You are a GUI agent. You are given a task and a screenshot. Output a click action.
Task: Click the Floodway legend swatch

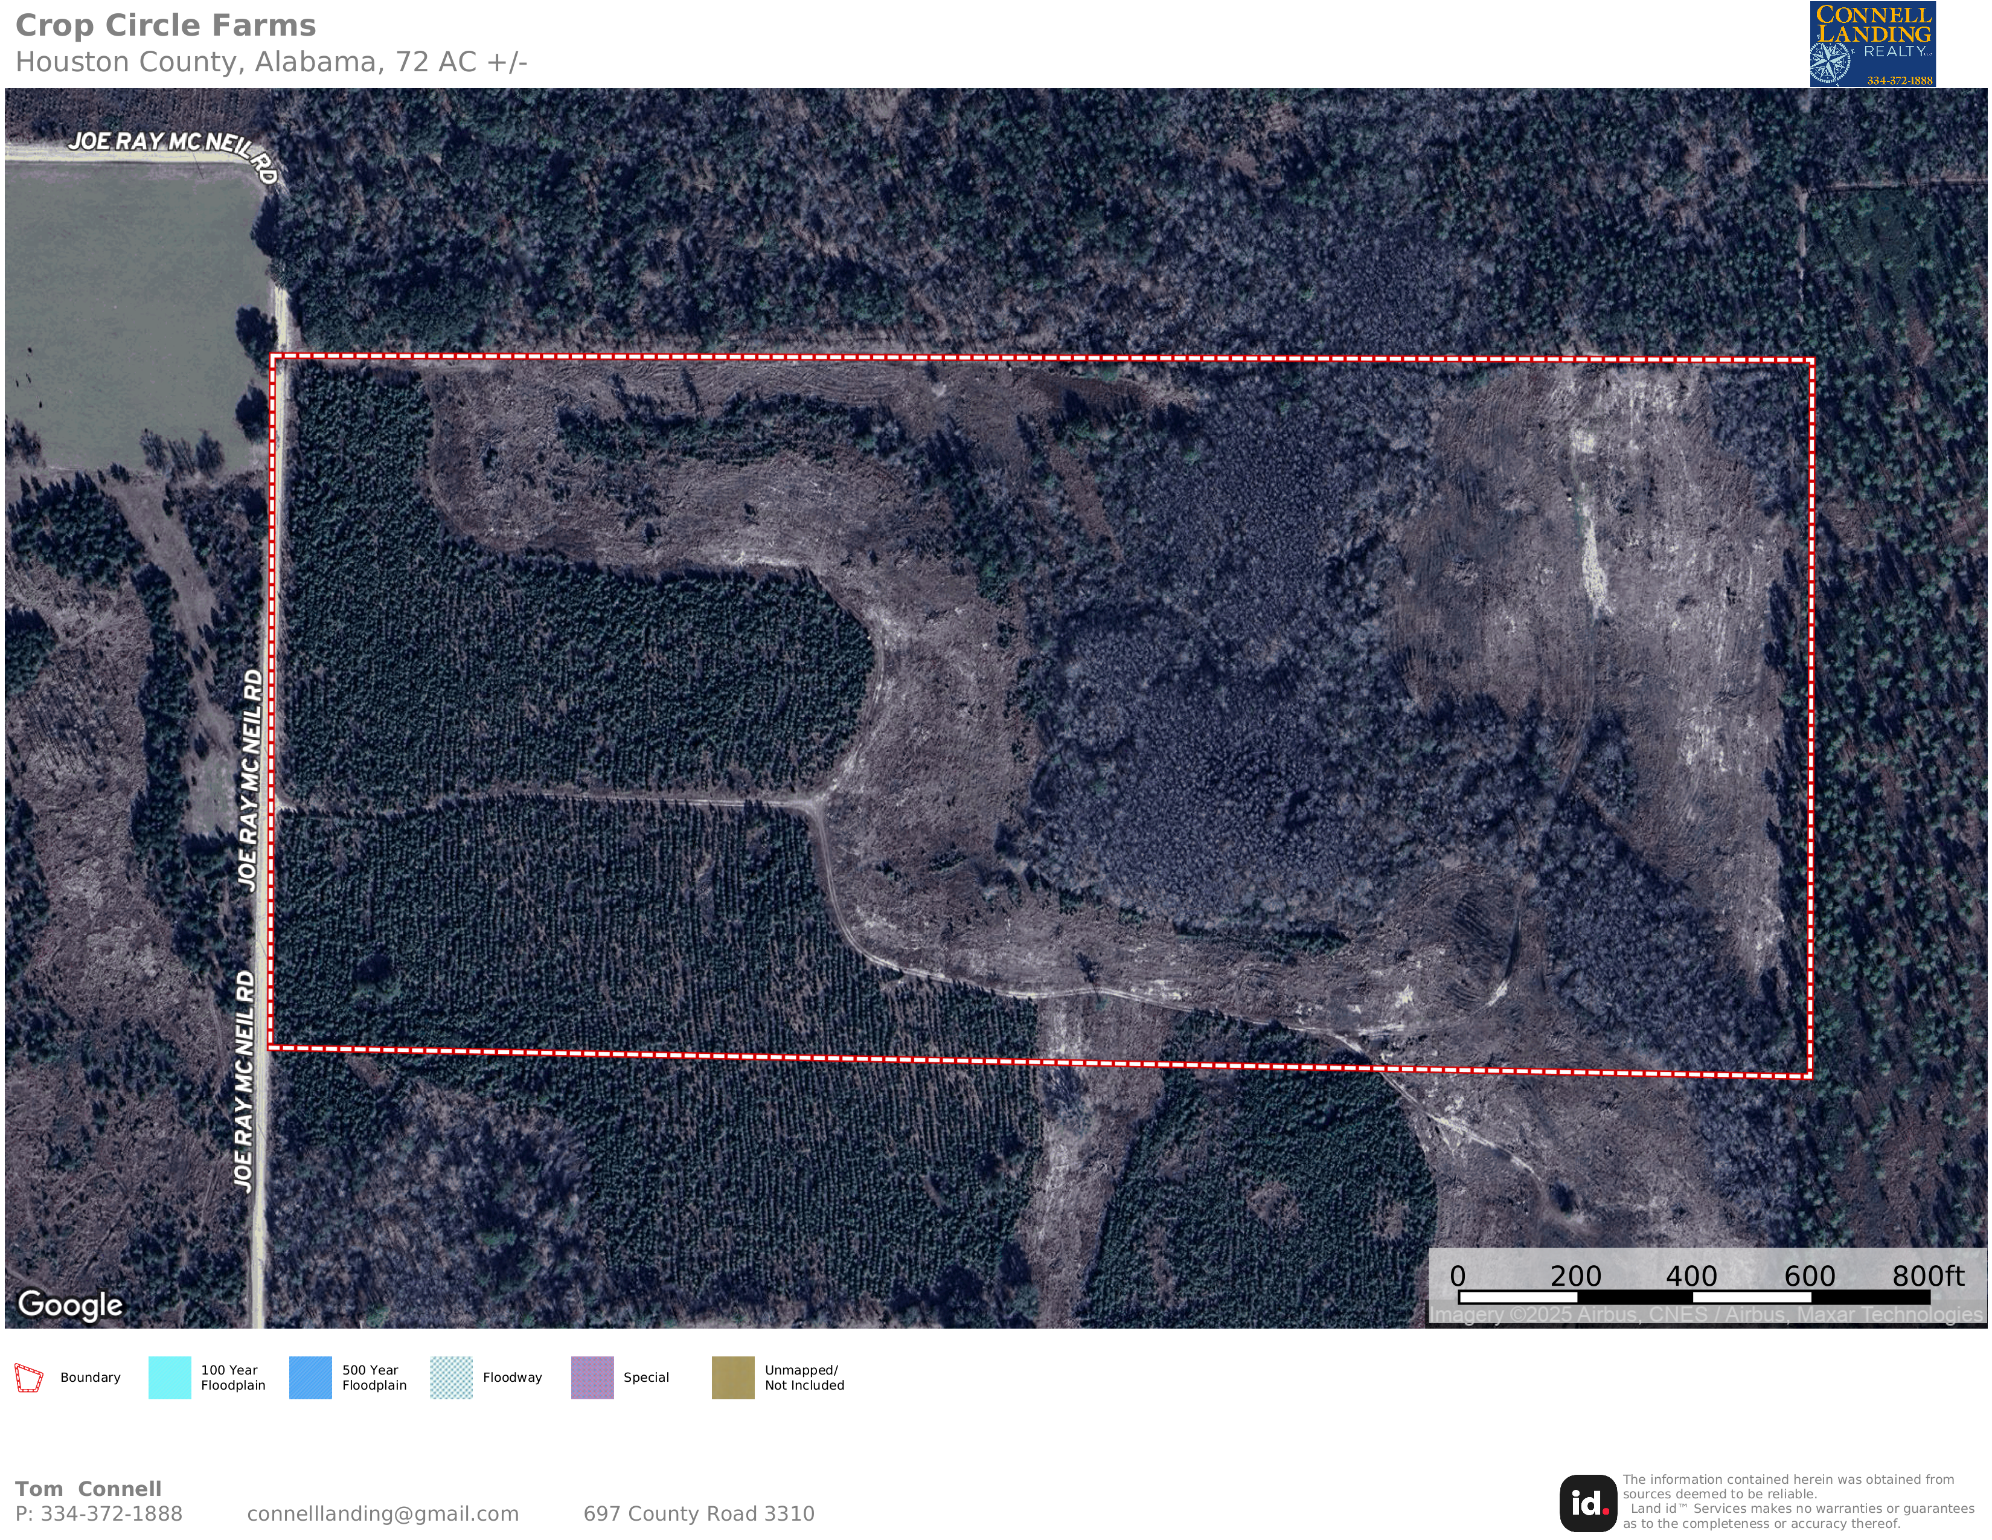click(452, 1378)
